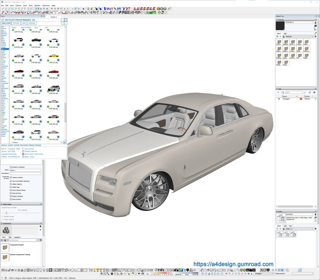Image resolution: width=320 pixels, height=280 pixels.
Task: Open the Roofing materials folder
Action: tap(279, 56)
